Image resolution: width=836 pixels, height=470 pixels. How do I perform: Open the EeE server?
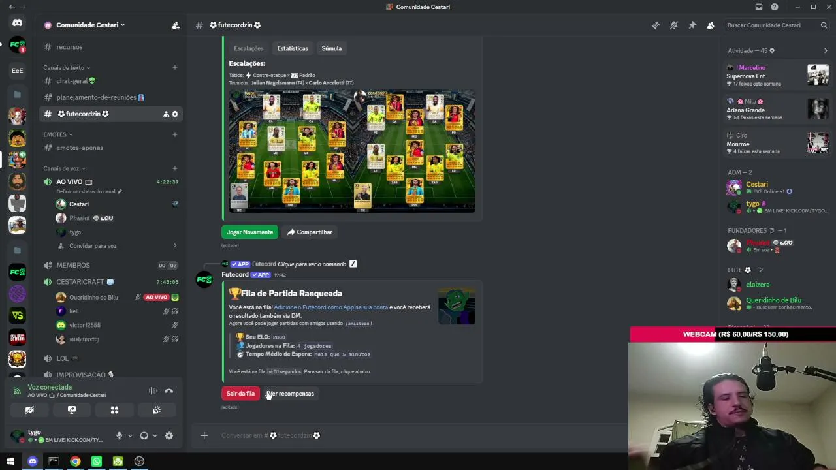point(18,70)
